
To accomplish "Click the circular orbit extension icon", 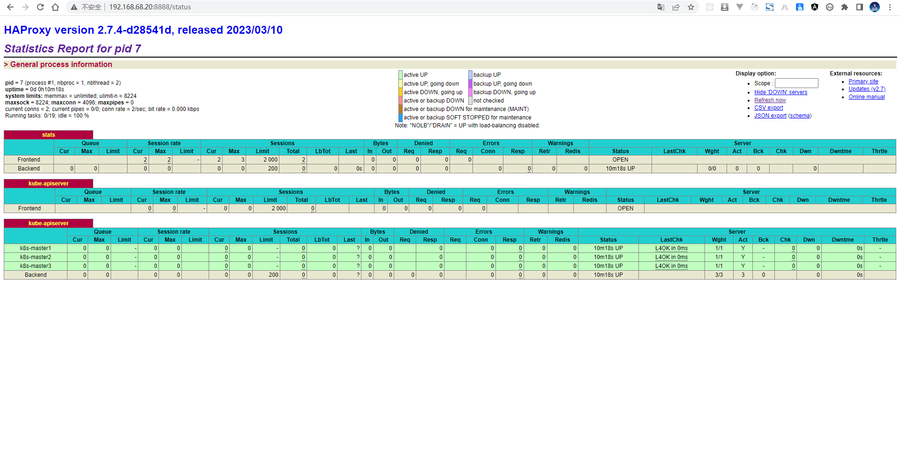I will point(755,7).
